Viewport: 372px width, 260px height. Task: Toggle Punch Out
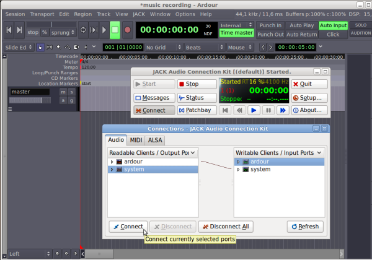click(x=270, y=35)
